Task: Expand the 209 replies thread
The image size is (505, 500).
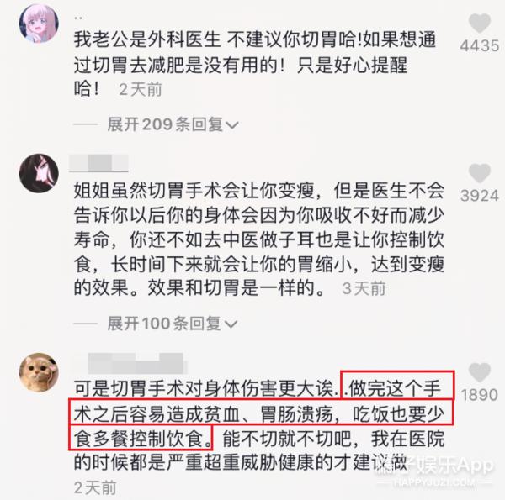Action: (x=173, y=124)
